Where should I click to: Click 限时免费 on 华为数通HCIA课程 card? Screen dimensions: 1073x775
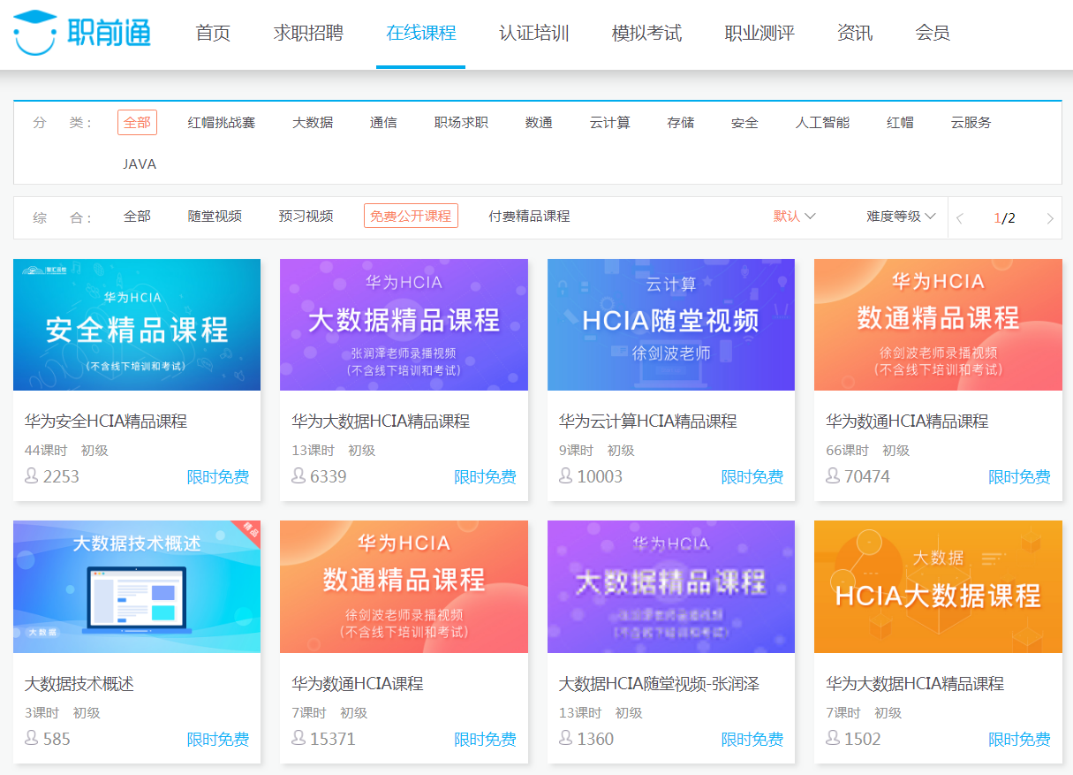[x=485, y=740]
